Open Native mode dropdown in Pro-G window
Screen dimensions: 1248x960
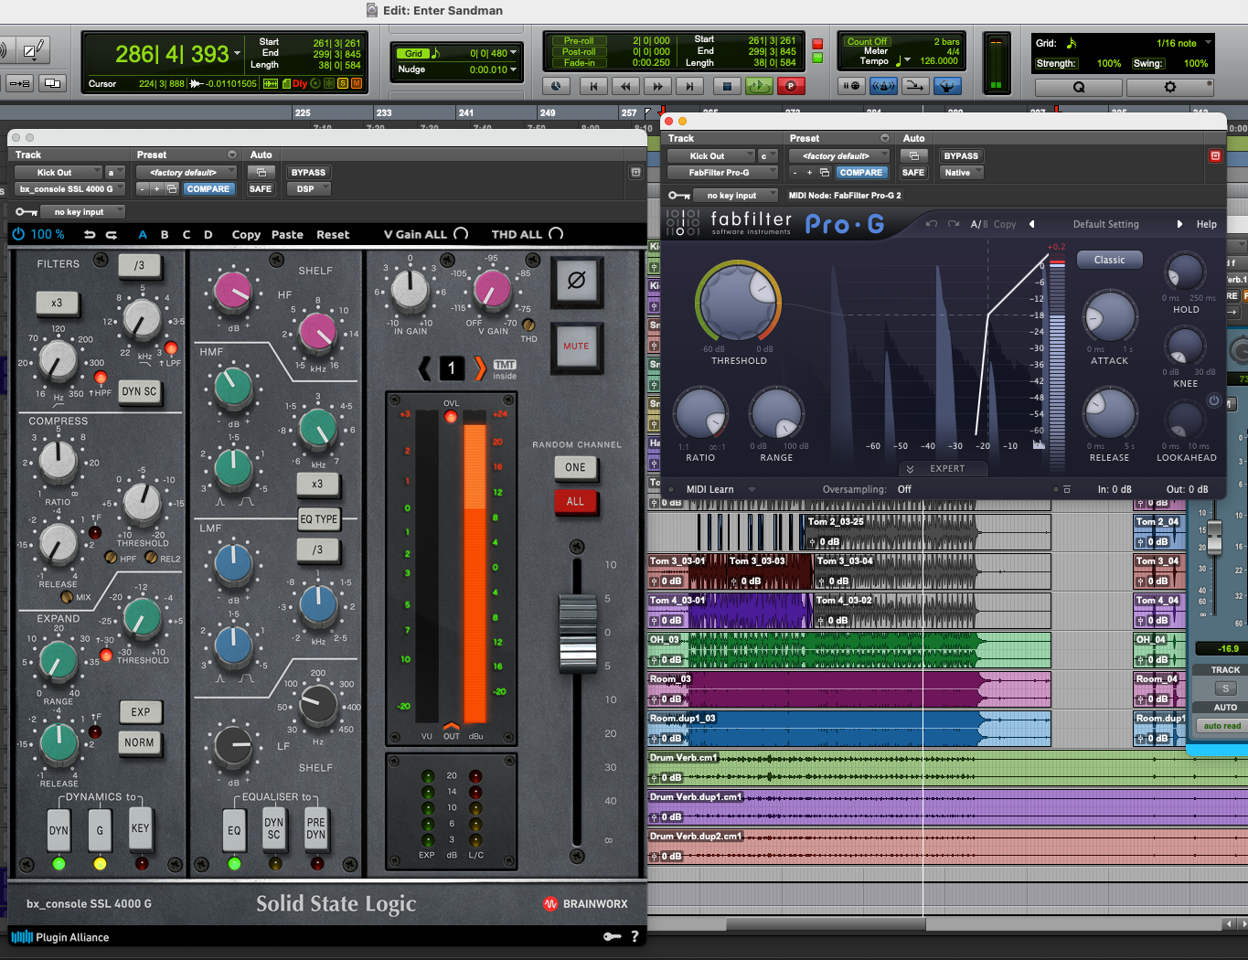click(x=961, y=173)
